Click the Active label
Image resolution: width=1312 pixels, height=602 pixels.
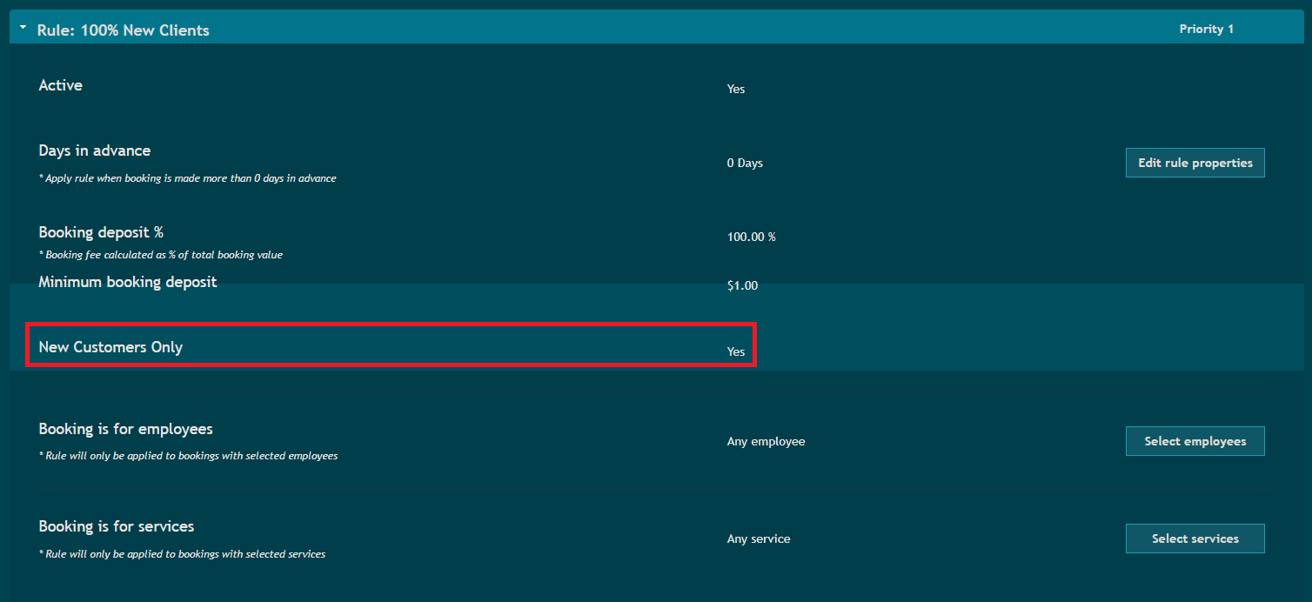61,85
